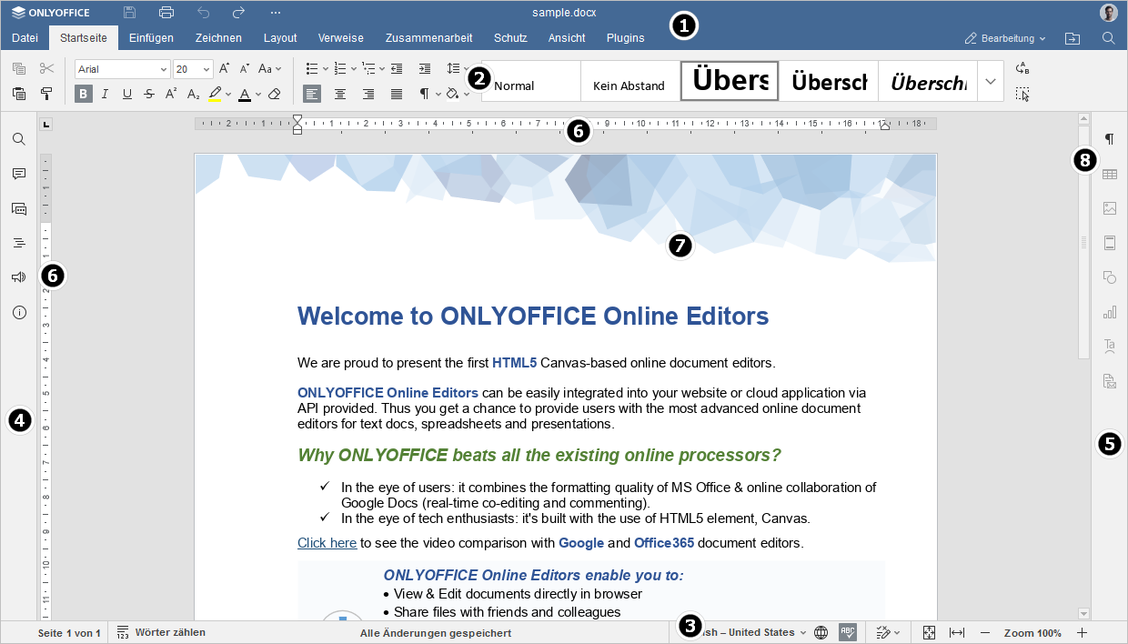Click the 'Click here' hyperlink in the document

327,542
